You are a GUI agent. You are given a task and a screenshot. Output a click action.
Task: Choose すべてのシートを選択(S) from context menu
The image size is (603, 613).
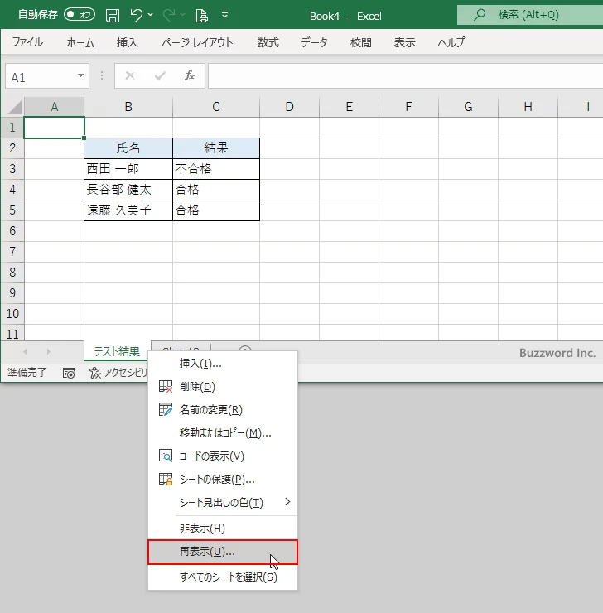coord(223,577)
